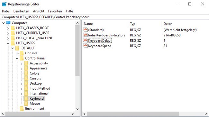
Task: Click tree pane horizontal scroll right arrow
Action: coord(73,114)
